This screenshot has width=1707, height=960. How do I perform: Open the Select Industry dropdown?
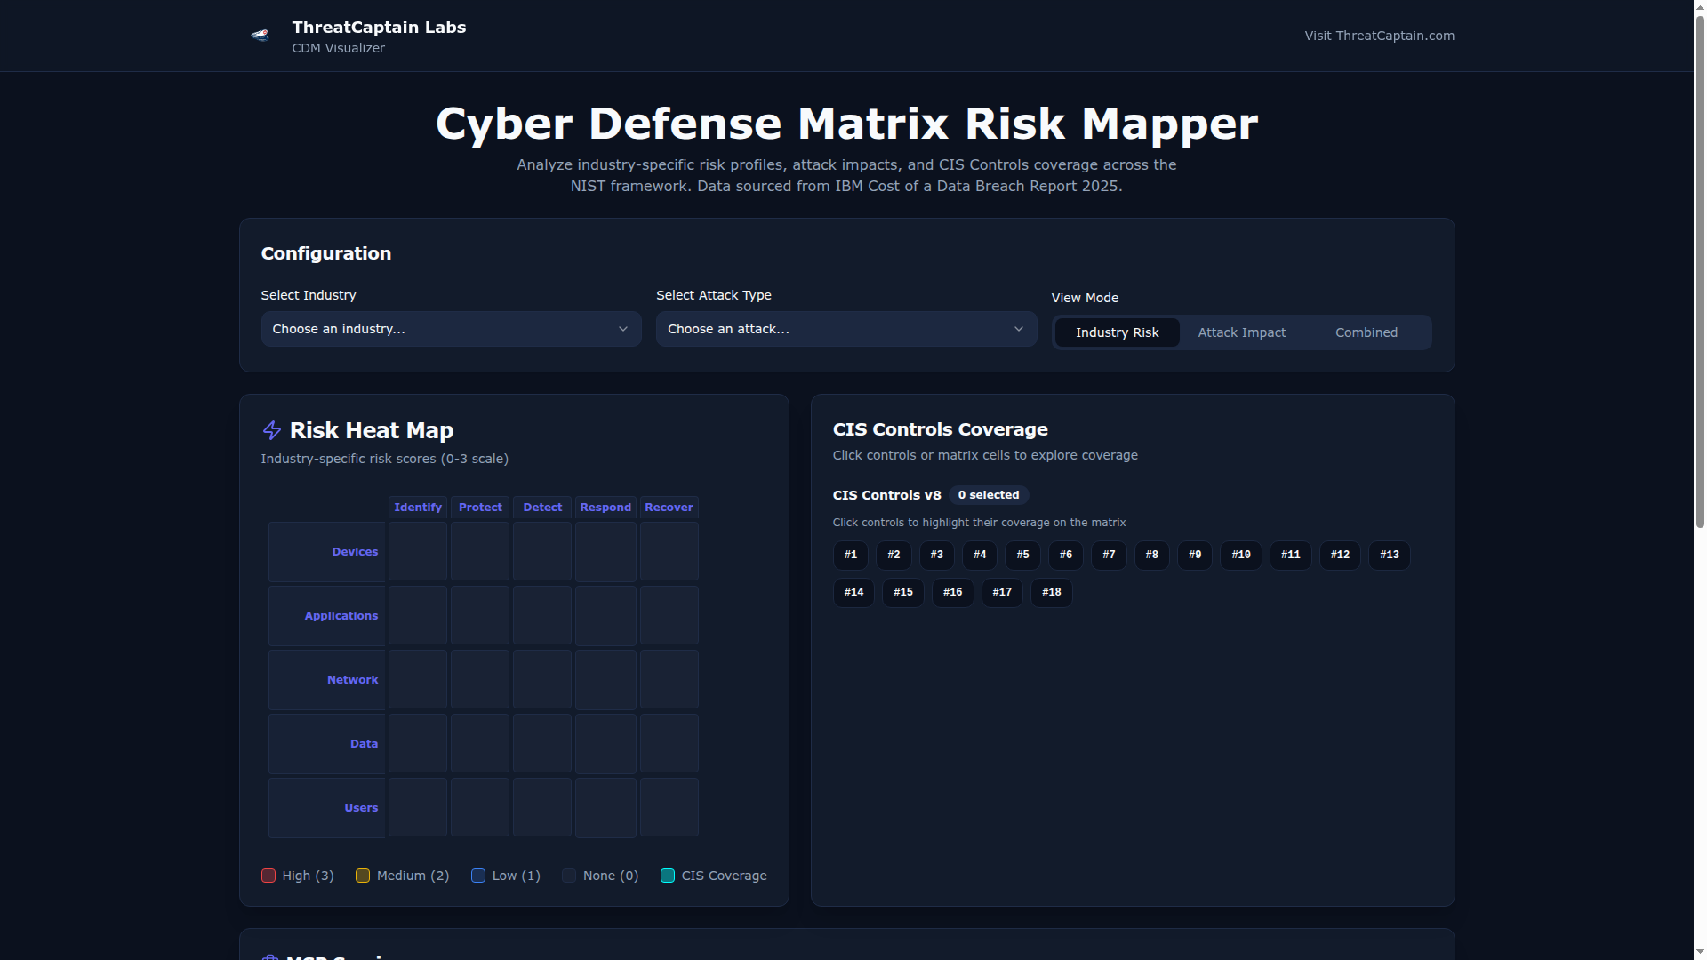click(x=451, y=329)
